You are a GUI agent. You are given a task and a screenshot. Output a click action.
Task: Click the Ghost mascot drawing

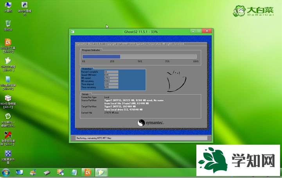tap(176, 81)
